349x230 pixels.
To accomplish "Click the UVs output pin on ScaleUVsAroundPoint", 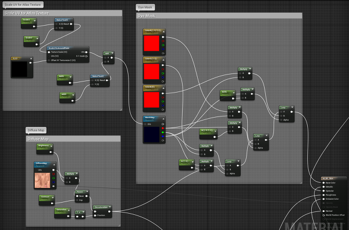I will tap(86, 52).
